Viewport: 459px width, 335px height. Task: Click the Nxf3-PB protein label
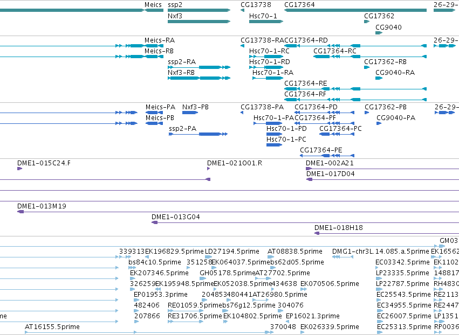point(196,107)
